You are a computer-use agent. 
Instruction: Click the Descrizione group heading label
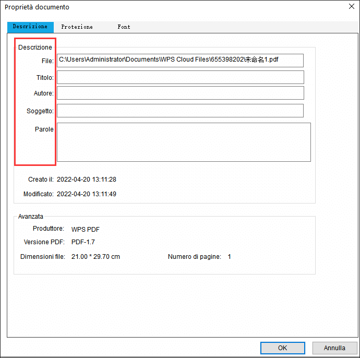[35, 47]
